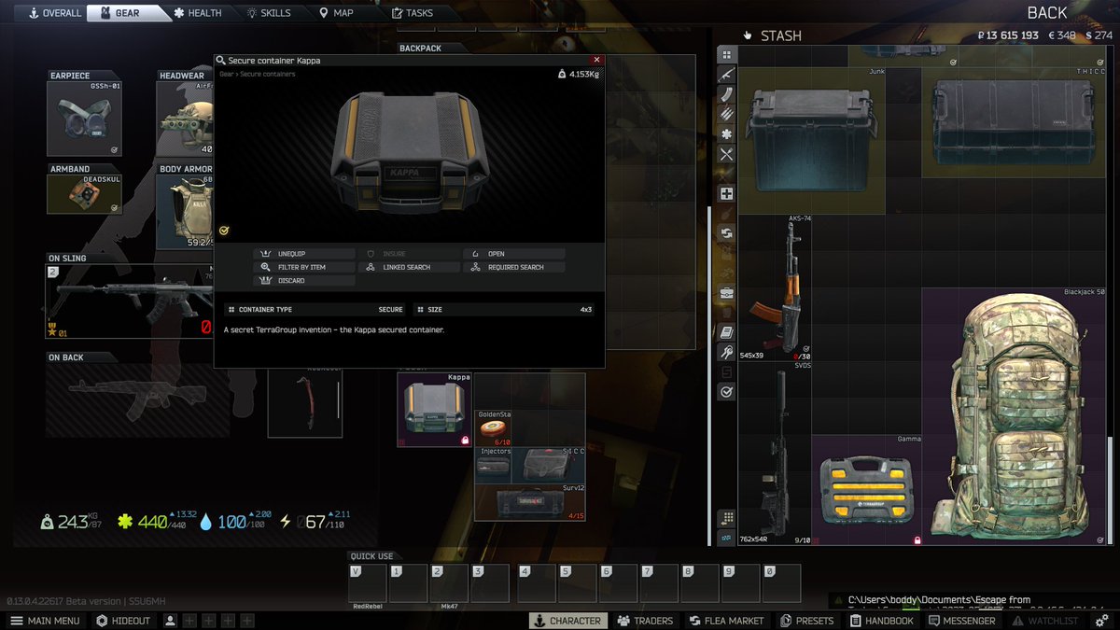Filter stash by provisions fork-knife icon
This screenshot has height=630, width=1120.
726,155
